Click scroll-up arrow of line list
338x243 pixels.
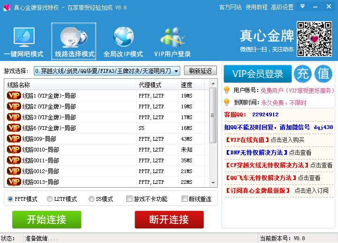click(213, 84)
